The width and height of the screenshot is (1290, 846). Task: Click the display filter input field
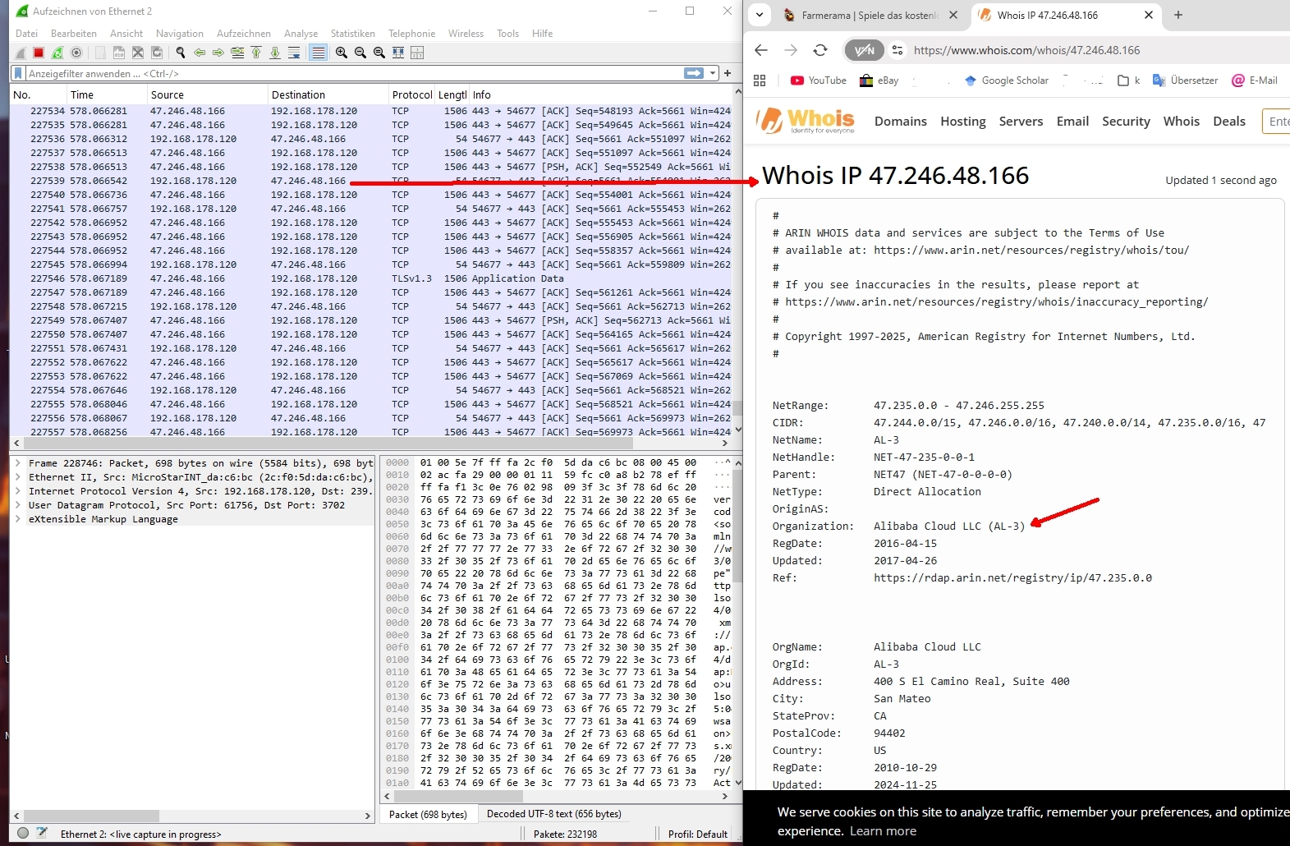point(345,73)
